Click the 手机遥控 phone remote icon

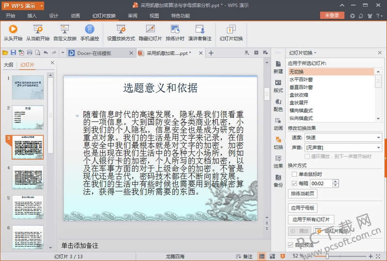90,30
